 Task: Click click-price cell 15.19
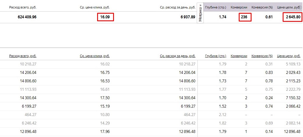[105, 106]
